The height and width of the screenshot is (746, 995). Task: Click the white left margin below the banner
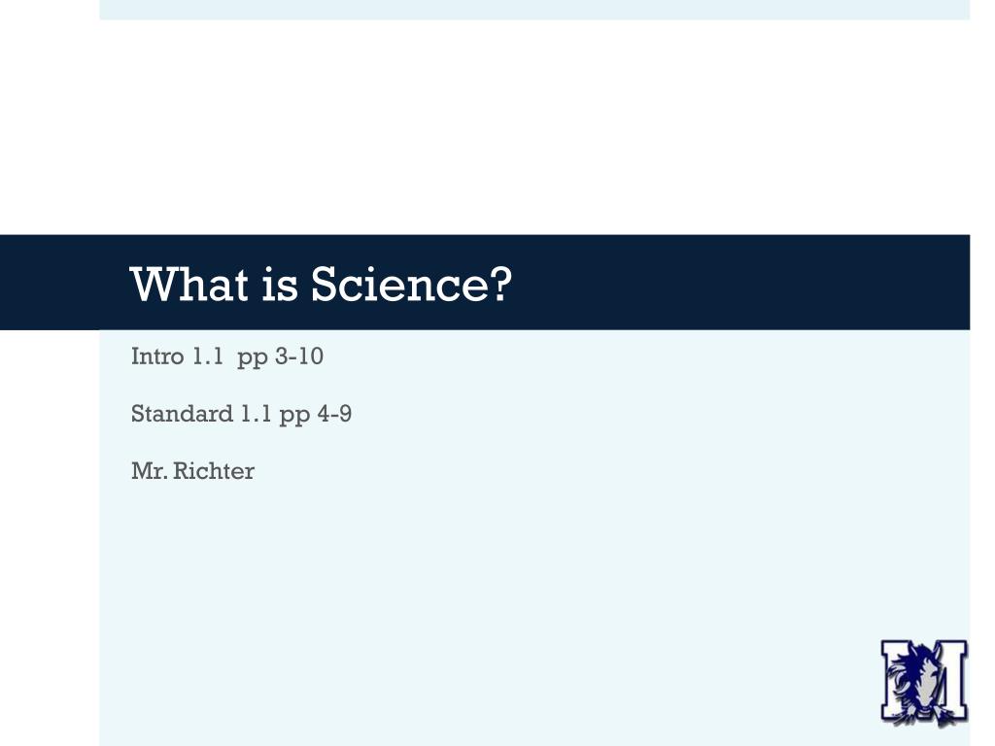click(50, 538)
